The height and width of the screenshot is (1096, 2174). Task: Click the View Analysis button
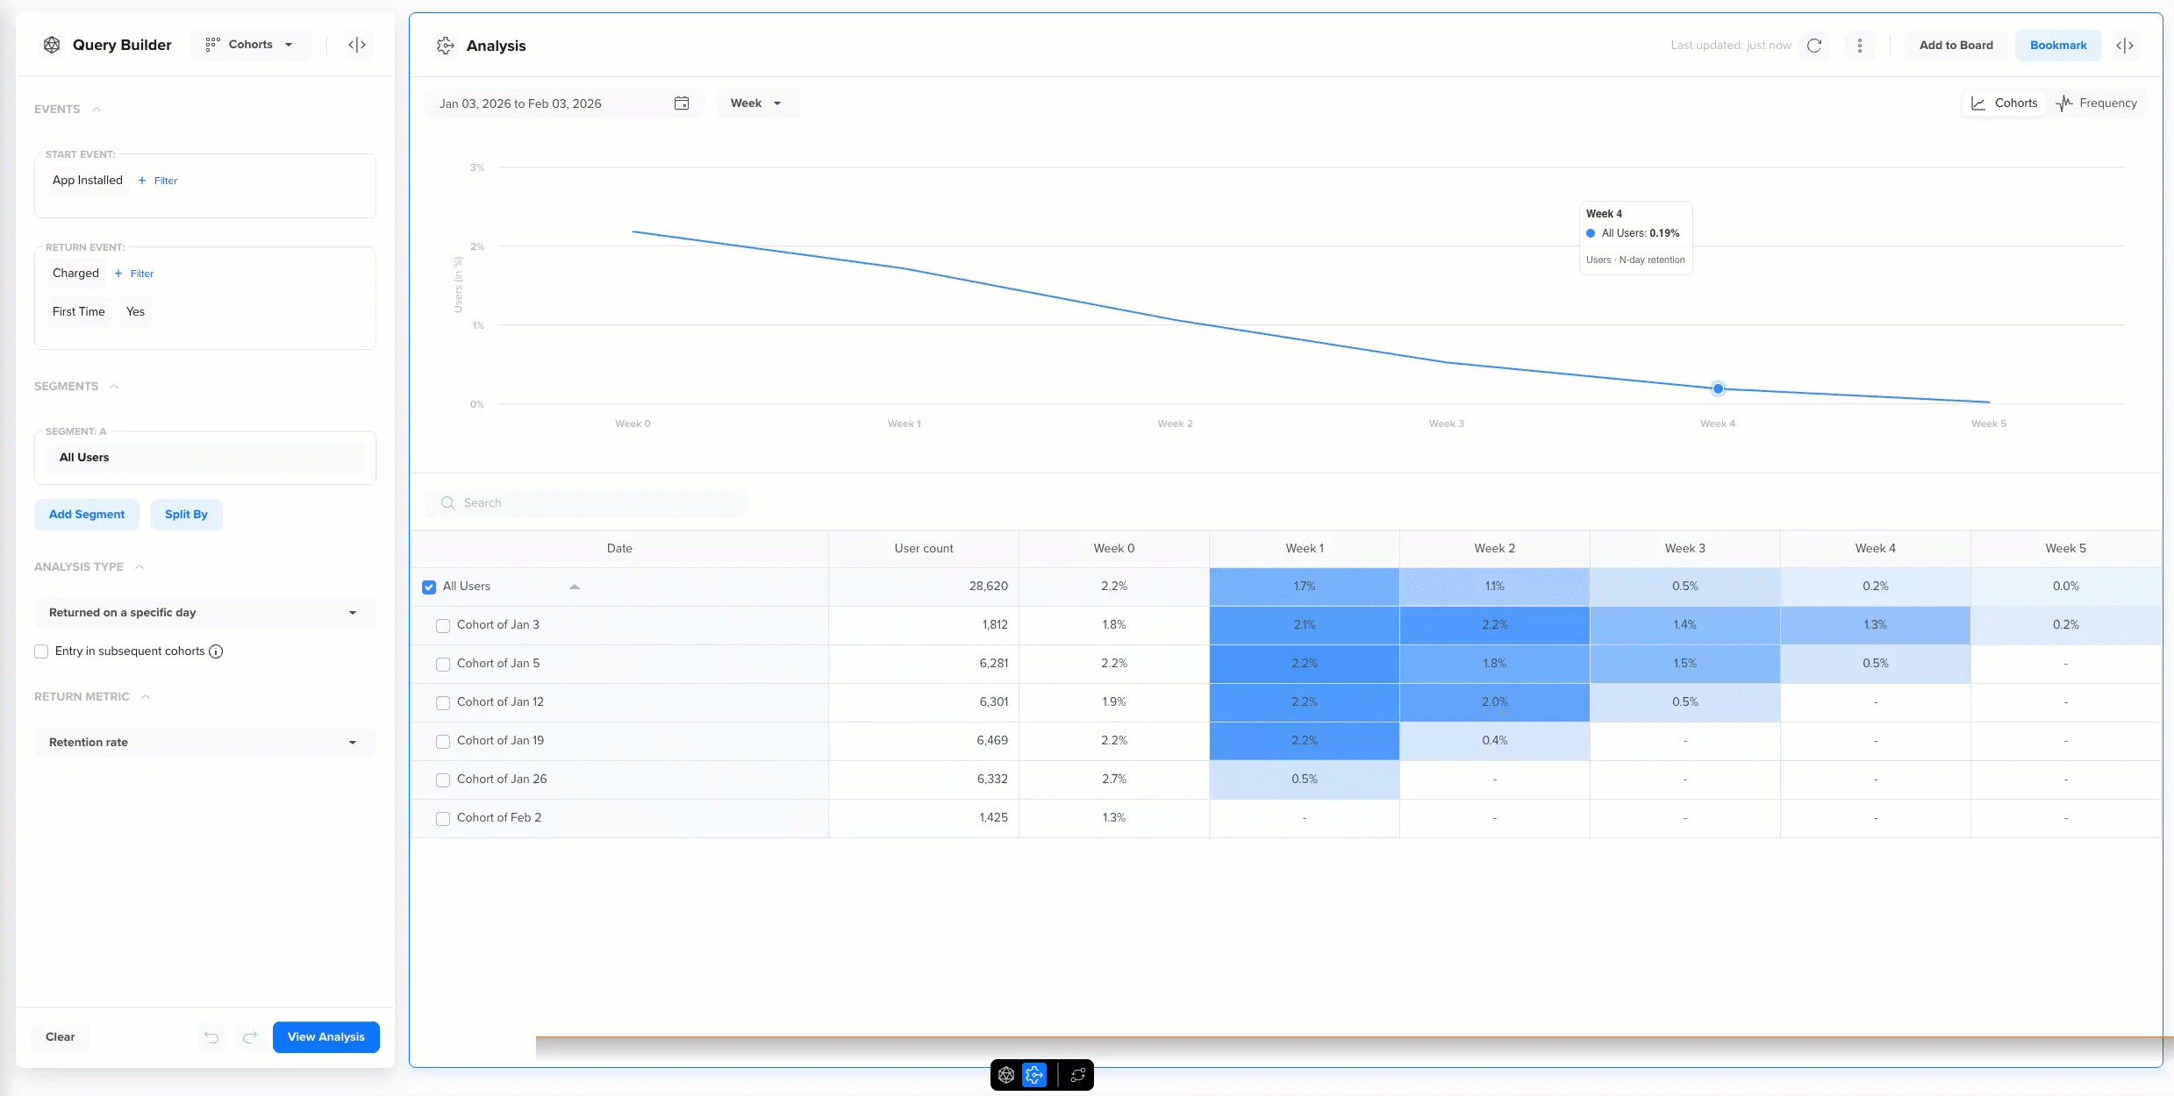(325, 1037)
